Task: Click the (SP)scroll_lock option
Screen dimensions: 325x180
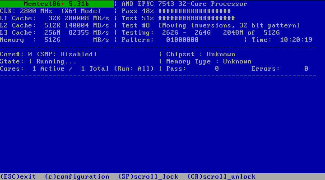Action: (x=148, y=177)
